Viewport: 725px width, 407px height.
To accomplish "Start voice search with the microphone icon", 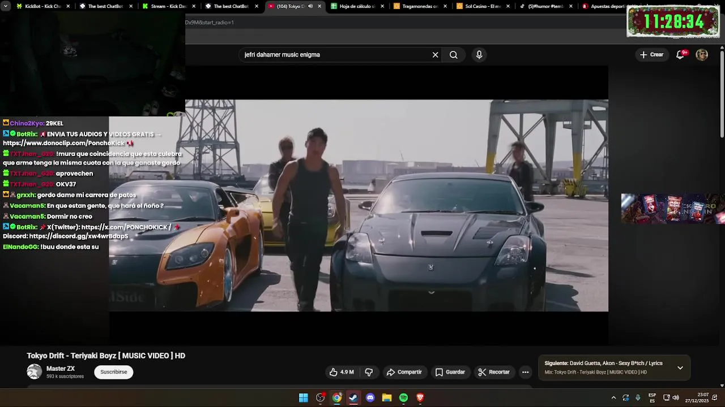I will click(x=479, y=55).
